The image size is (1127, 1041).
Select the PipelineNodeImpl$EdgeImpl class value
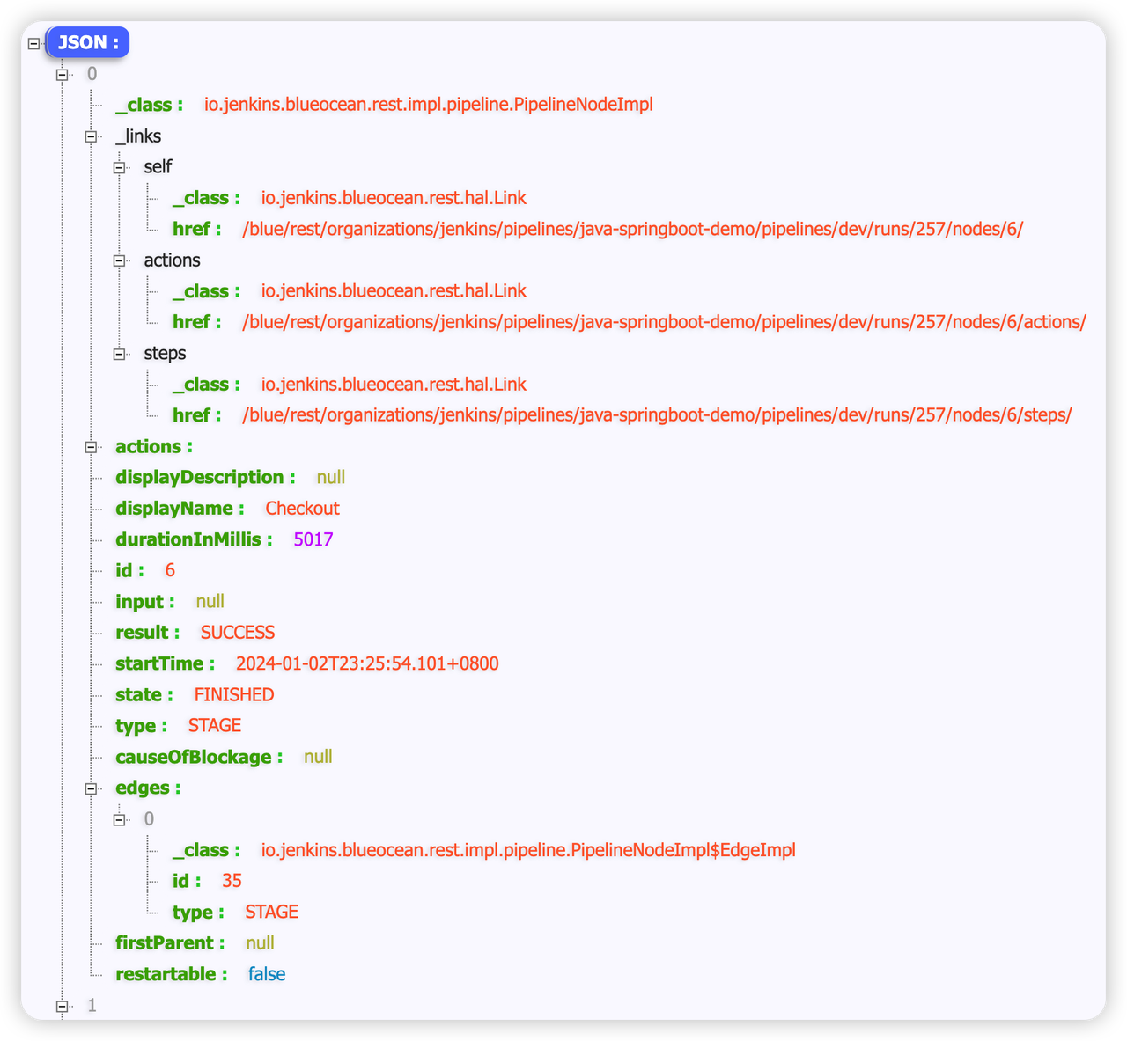point(528,850)
